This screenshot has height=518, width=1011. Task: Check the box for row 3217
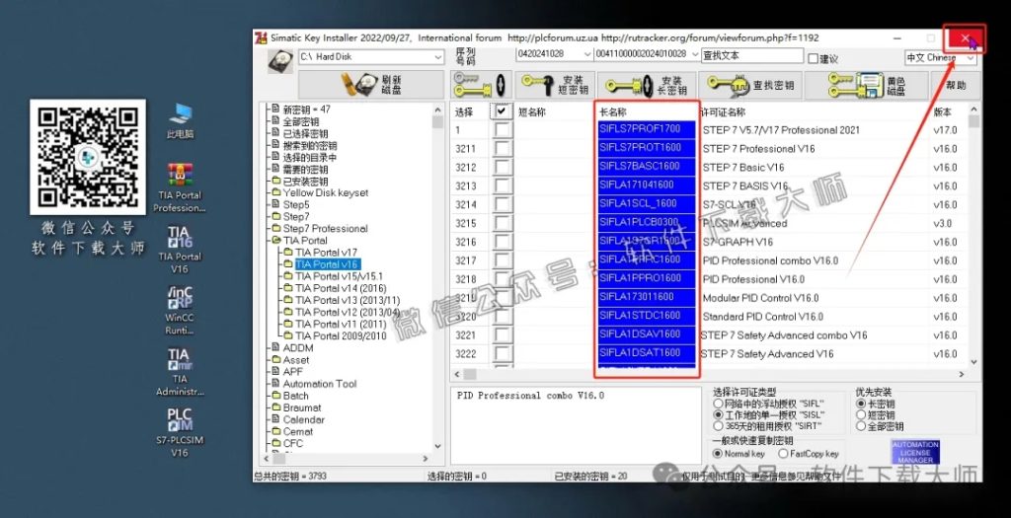(501, 260)
